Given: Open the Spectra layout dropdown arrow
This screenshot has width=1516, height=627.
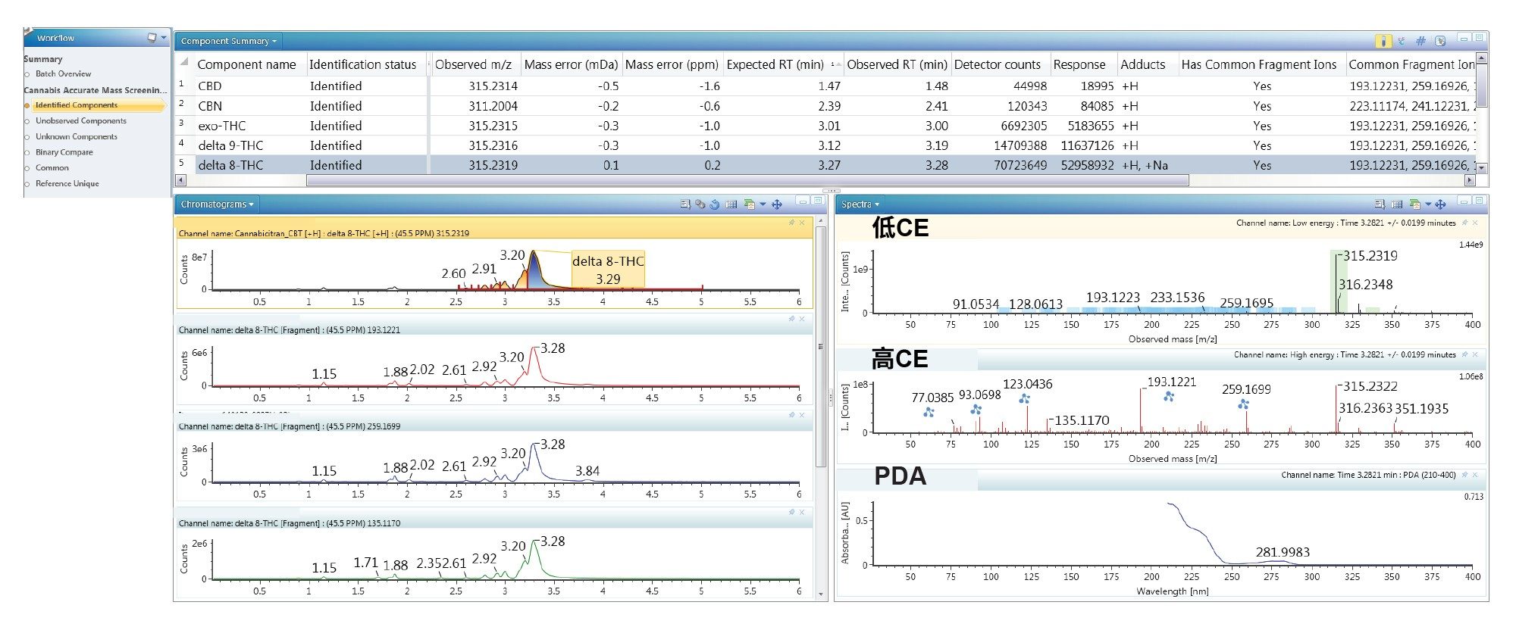Looking at the screenshot, I should tap(1428, 204).
